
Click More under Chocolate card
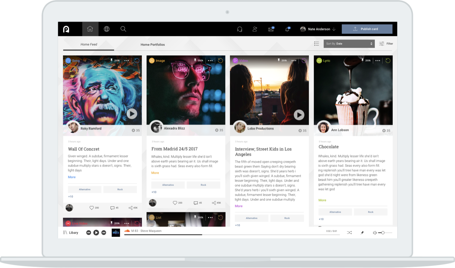[x=322, y=200]
